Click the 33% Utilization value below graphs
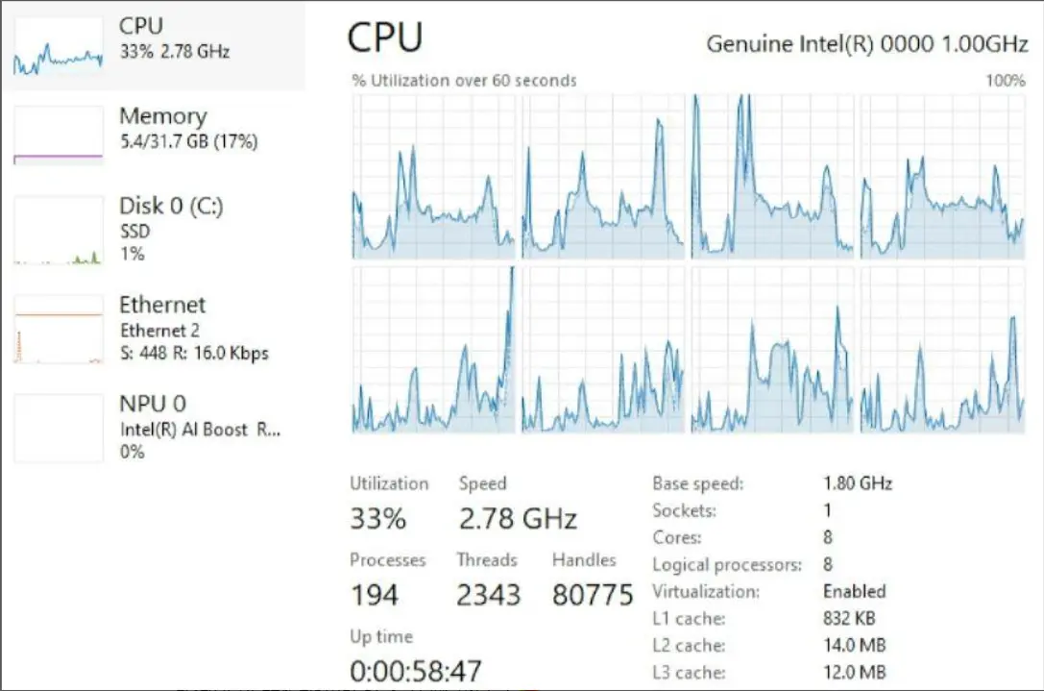The image size is (1044, 691). (x=378, y=520)
